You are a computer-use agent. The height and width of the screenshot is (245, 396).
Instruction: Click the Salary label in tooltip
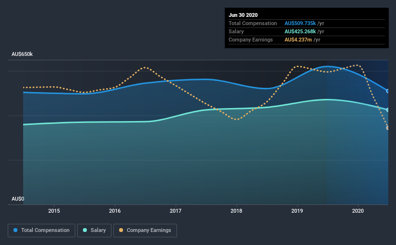coord(236,31)
